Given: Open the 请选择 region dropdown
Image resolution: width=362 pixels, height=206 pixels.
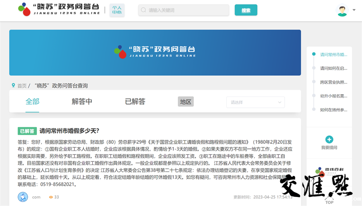Looking at the screenshot, I should tap(255, 102).
